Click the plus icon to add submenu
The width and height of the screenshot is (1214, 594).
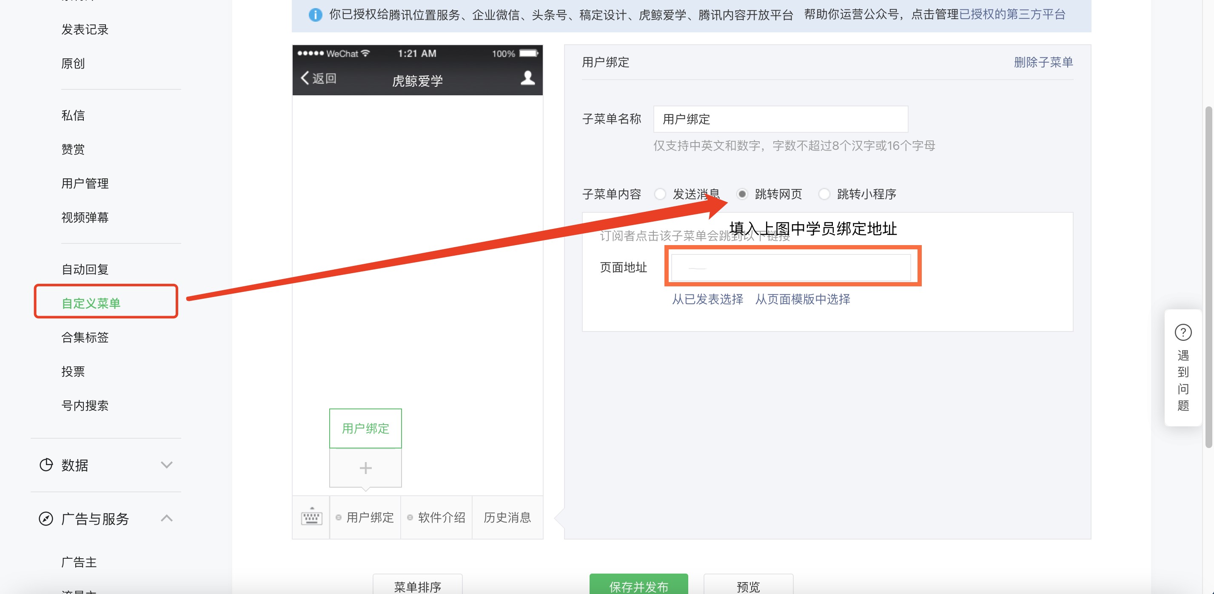pyautogui.click(x=365, y=468)
